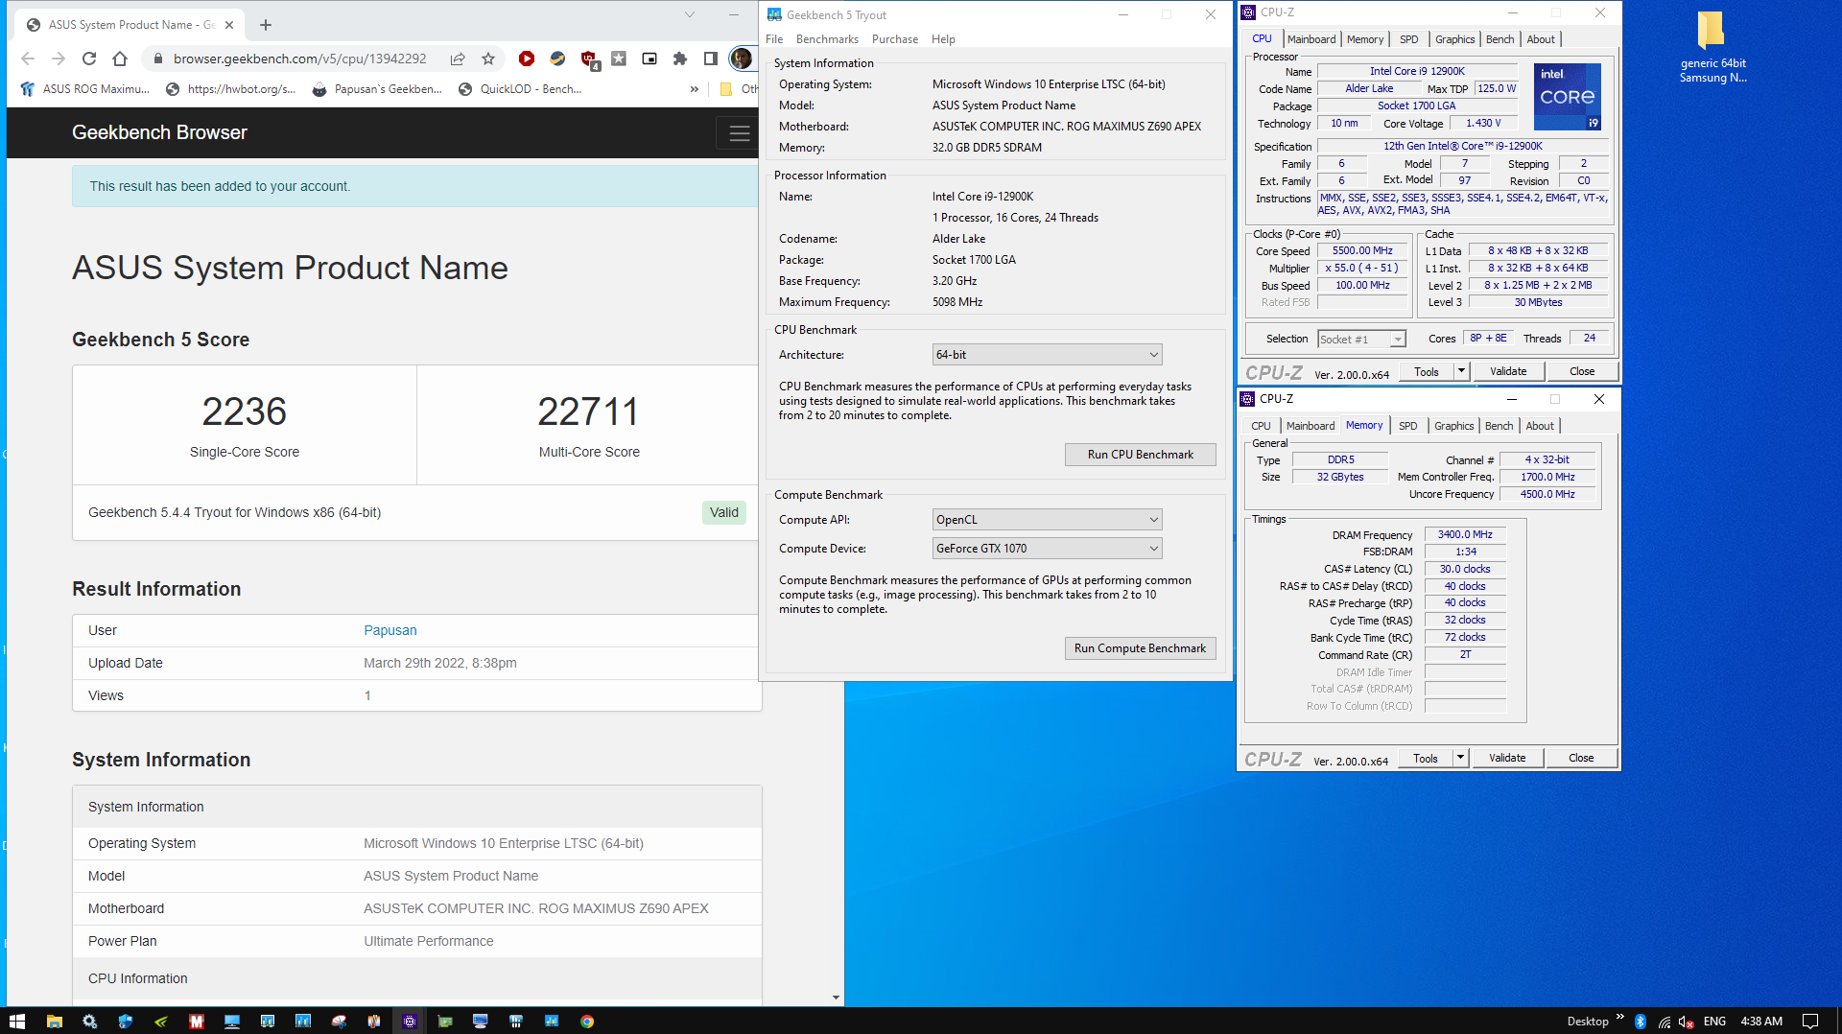The height and width of the screenshot is (1034, 1842).
Task: Open the Compute API OpenCL dropdown
Action: 1047,520
